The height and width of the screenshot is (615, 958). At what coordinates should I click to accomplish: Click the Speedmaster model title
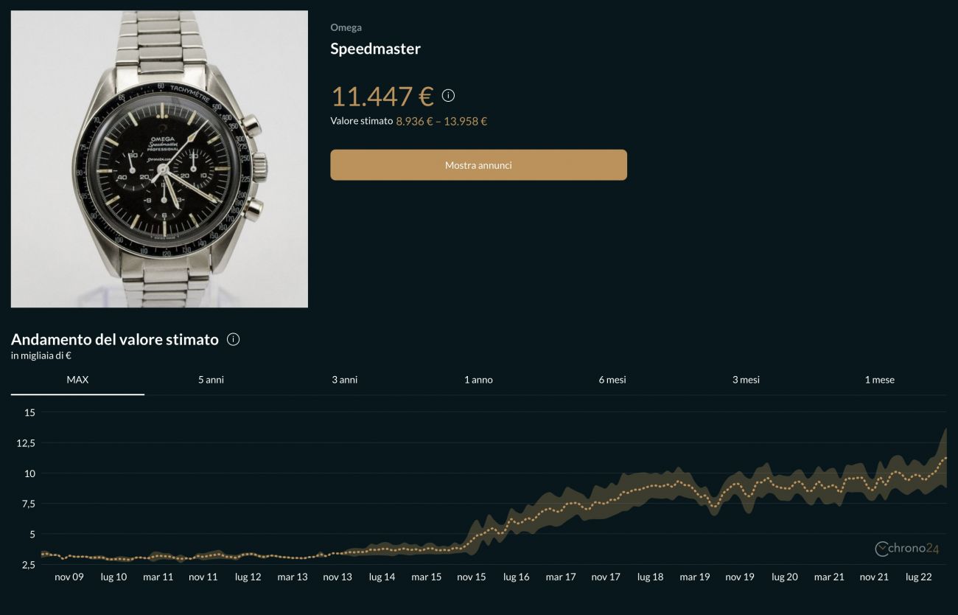375,49
